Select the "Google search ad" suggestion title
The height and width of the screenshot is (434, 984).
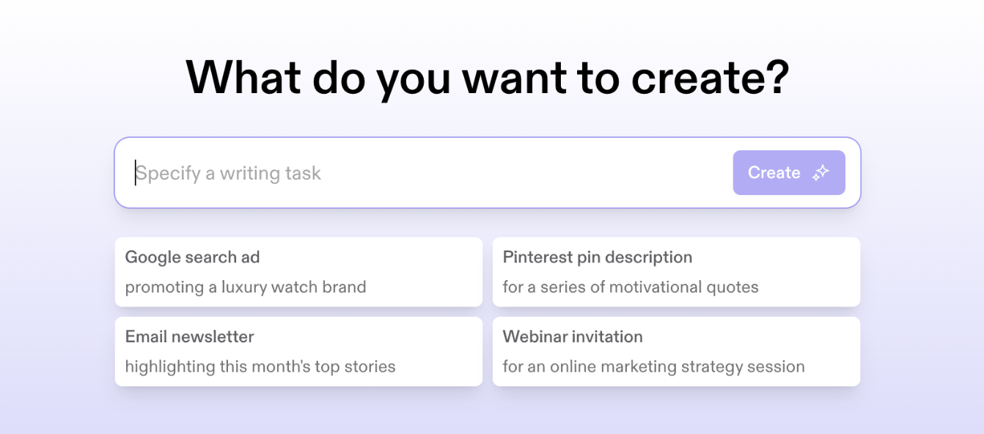(x=192, y=257)
